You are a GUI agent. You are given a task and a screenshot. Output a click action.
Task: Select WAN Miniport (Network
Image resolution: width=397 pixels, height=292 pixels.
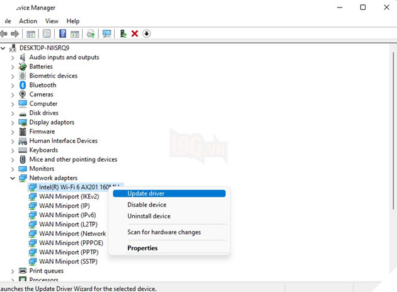pyautogui.click(x=72, y=233)
